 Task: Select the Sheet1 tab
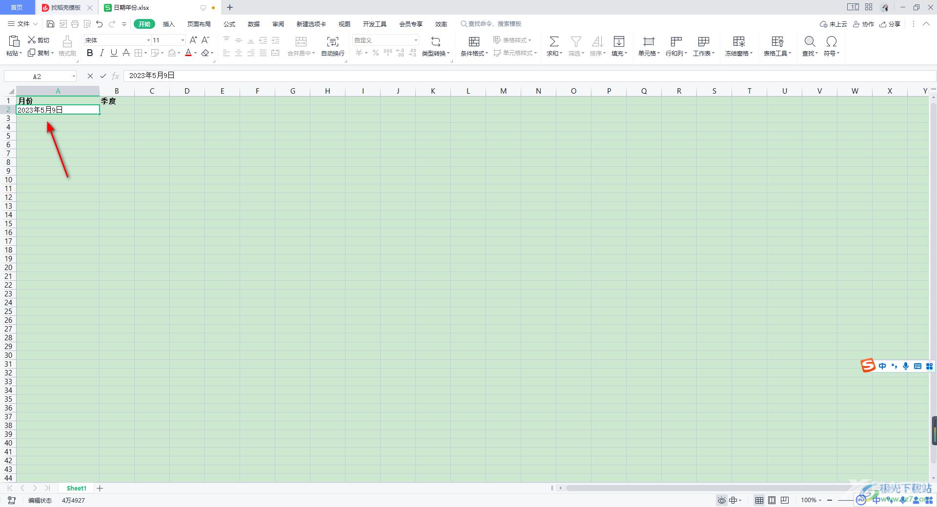click(x=77, y=488)
